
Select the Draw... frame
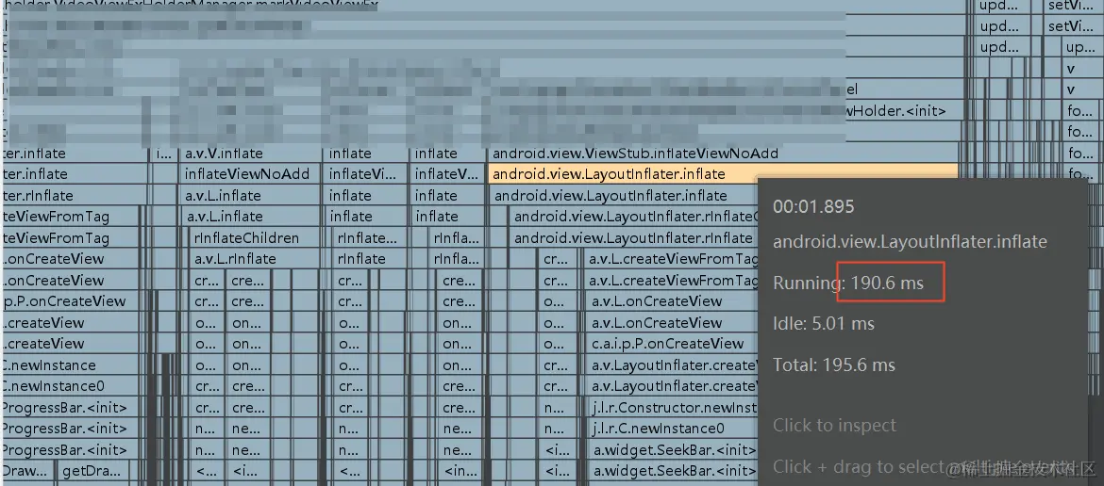[26, 471]
